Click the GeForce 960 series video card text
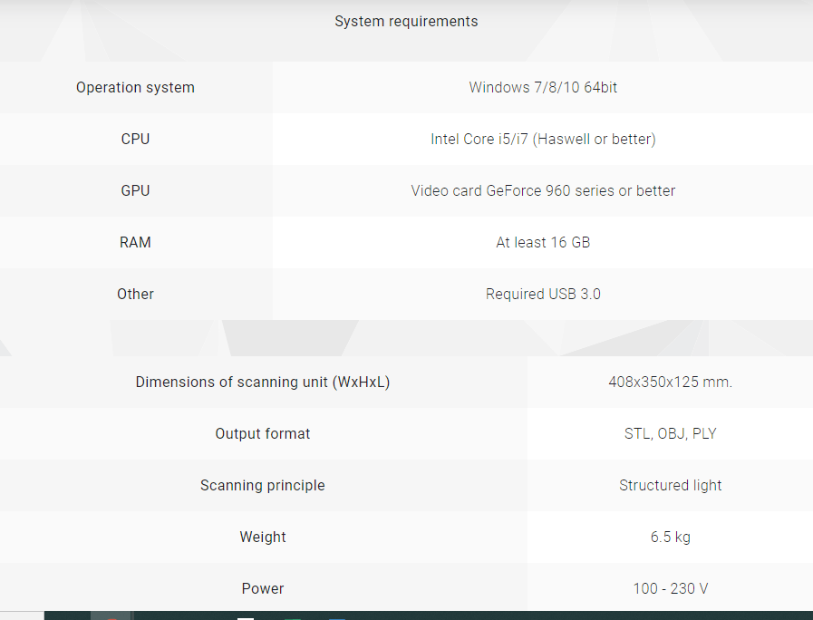 (x=543, y=190)
